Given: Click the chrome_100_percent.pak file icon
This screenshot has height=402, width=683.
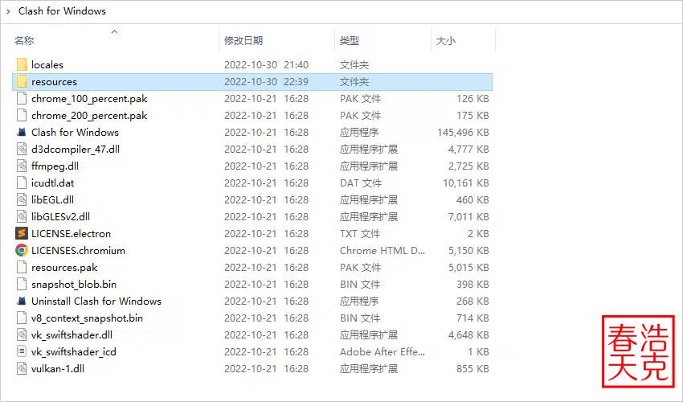Looking at the screenshot, I should tap(22, 99).
